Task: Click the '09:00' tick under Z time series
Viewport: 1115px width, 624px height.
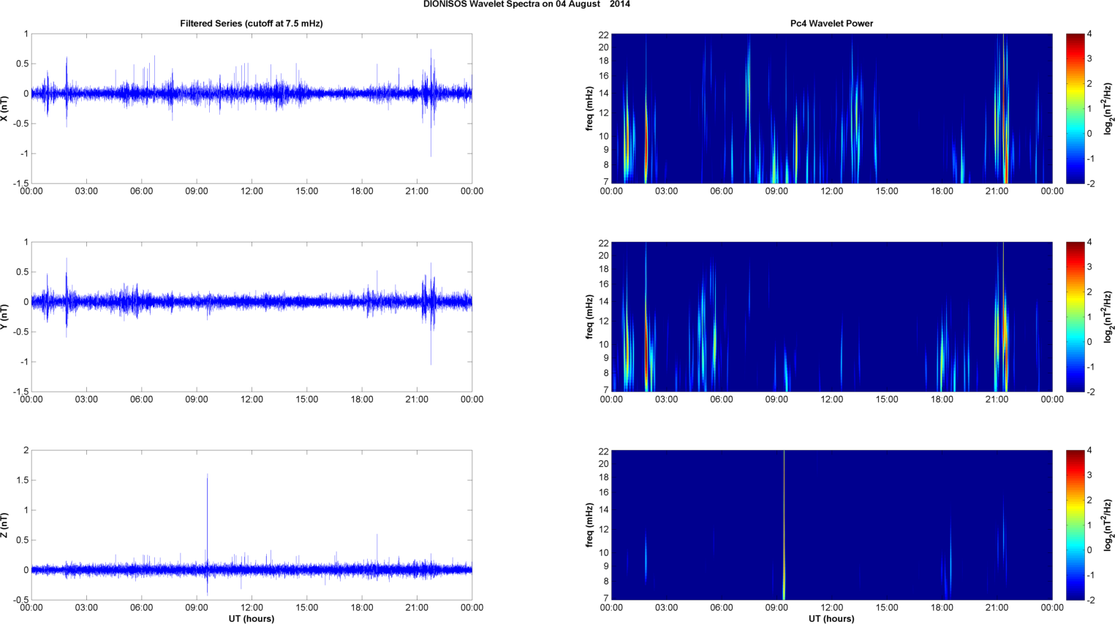Action: click(x=196, y=607)
